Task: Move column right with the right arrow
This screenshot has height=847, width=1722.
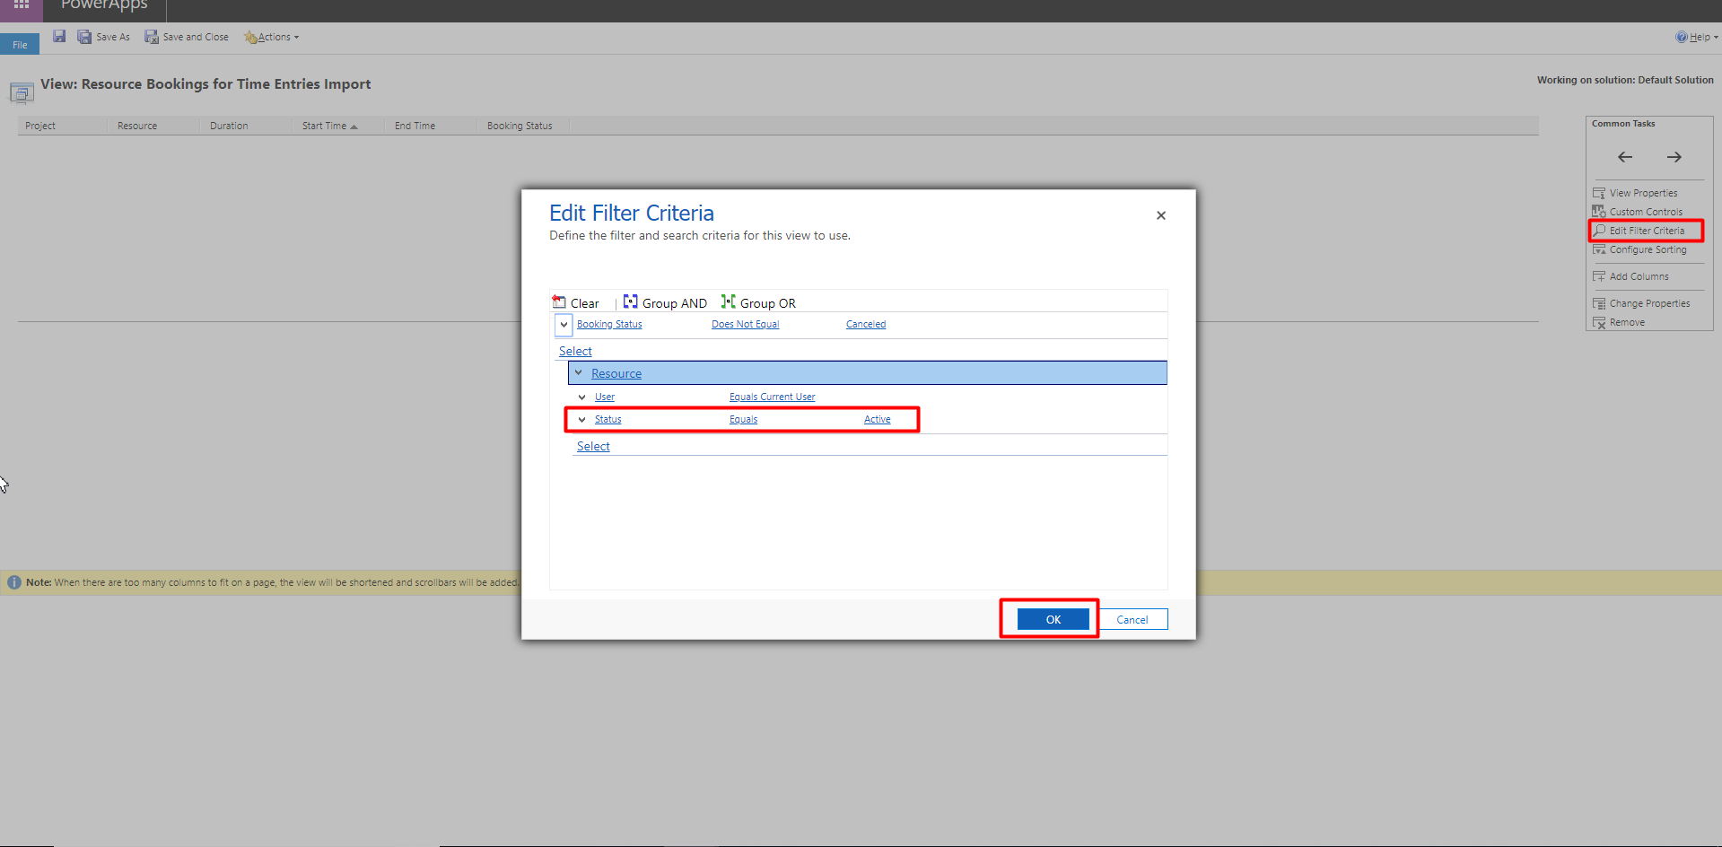Action: 1674,157
